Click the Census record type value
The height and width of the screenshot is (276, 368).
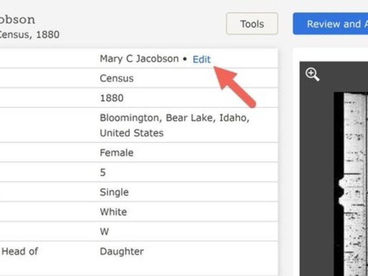pyautogui.click(x=116, y=78)
